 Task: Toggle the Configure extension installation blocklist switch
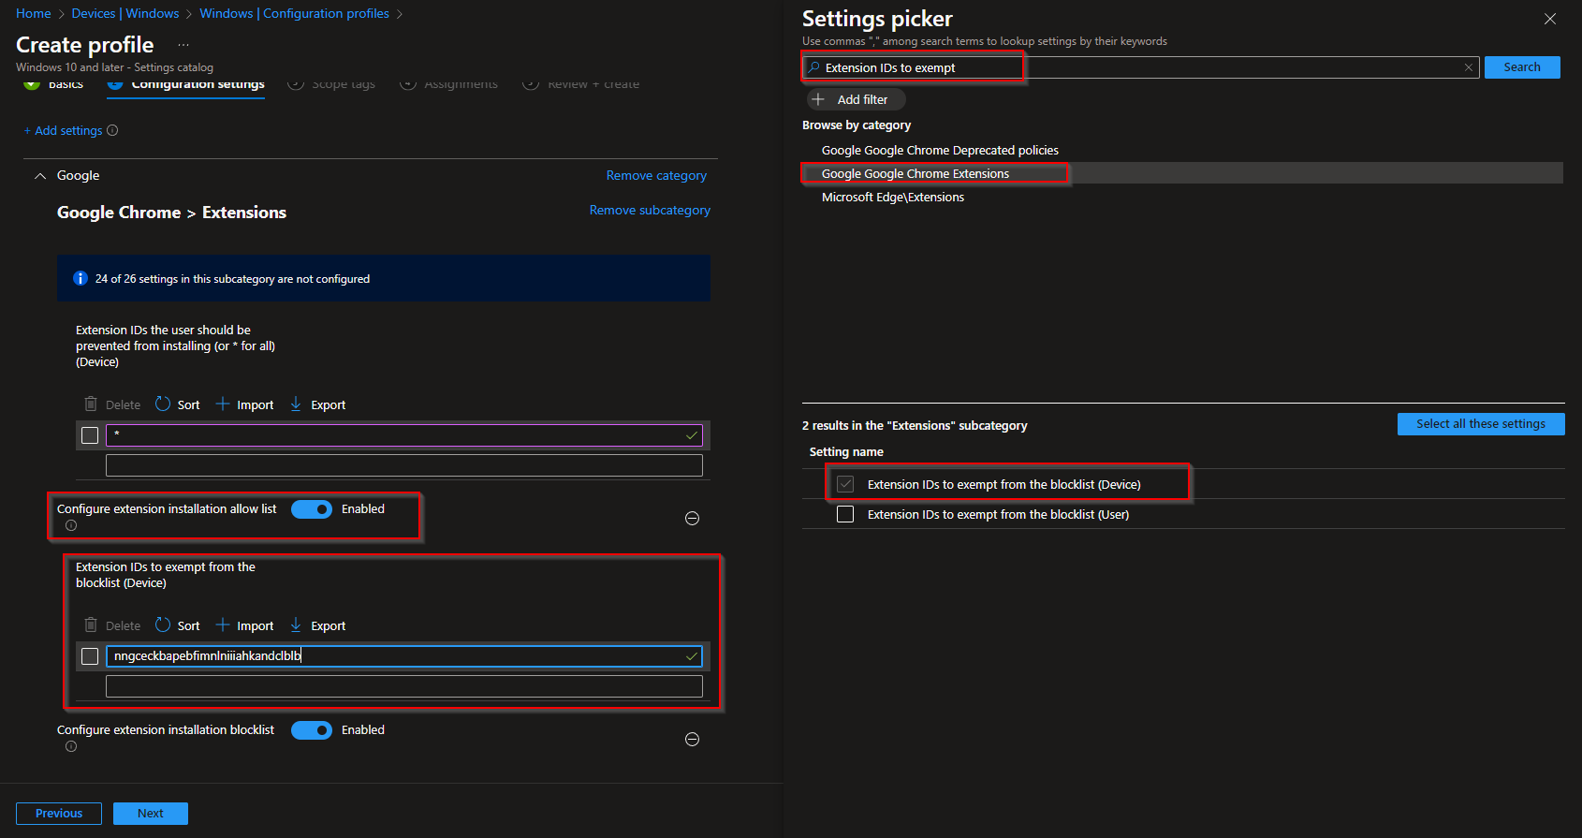[312, 730]
